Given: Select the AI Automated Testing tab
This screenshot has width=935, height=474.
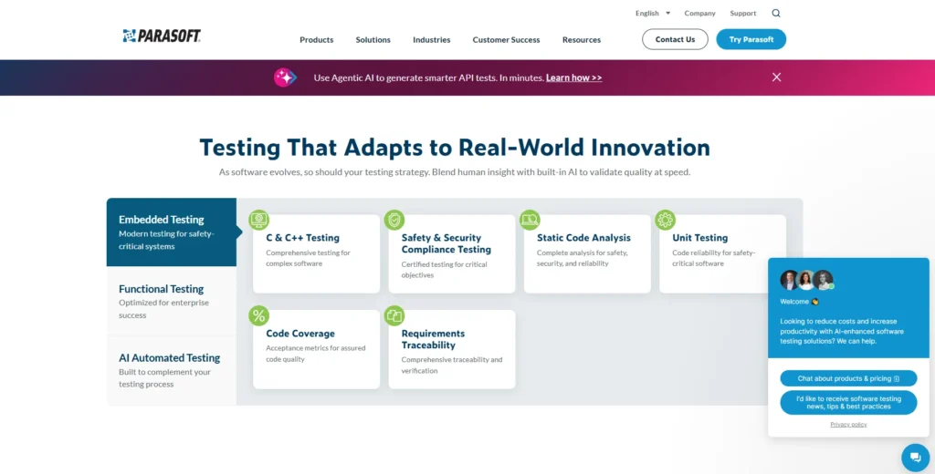Looking at the screenshot, I should pyautogui.click(x=172, y=370).
